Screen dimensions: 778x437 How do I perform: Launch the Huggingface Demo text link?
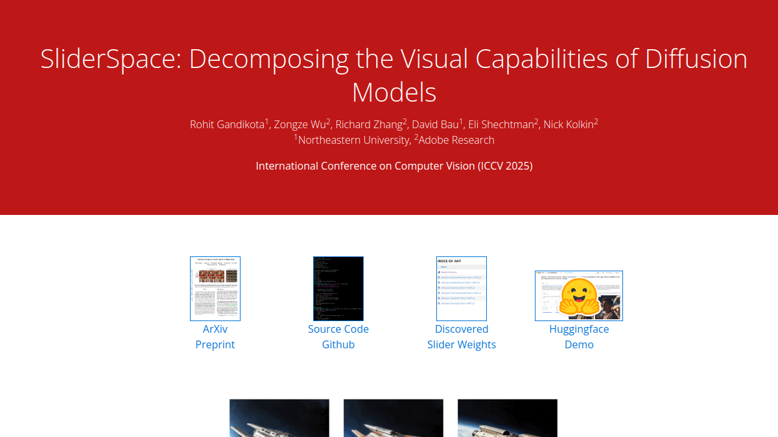[x=579, y=337]
